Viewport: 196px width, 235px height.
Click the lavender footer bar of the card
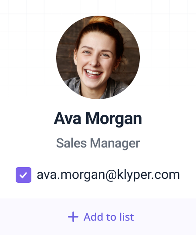[x=98, y=217]
